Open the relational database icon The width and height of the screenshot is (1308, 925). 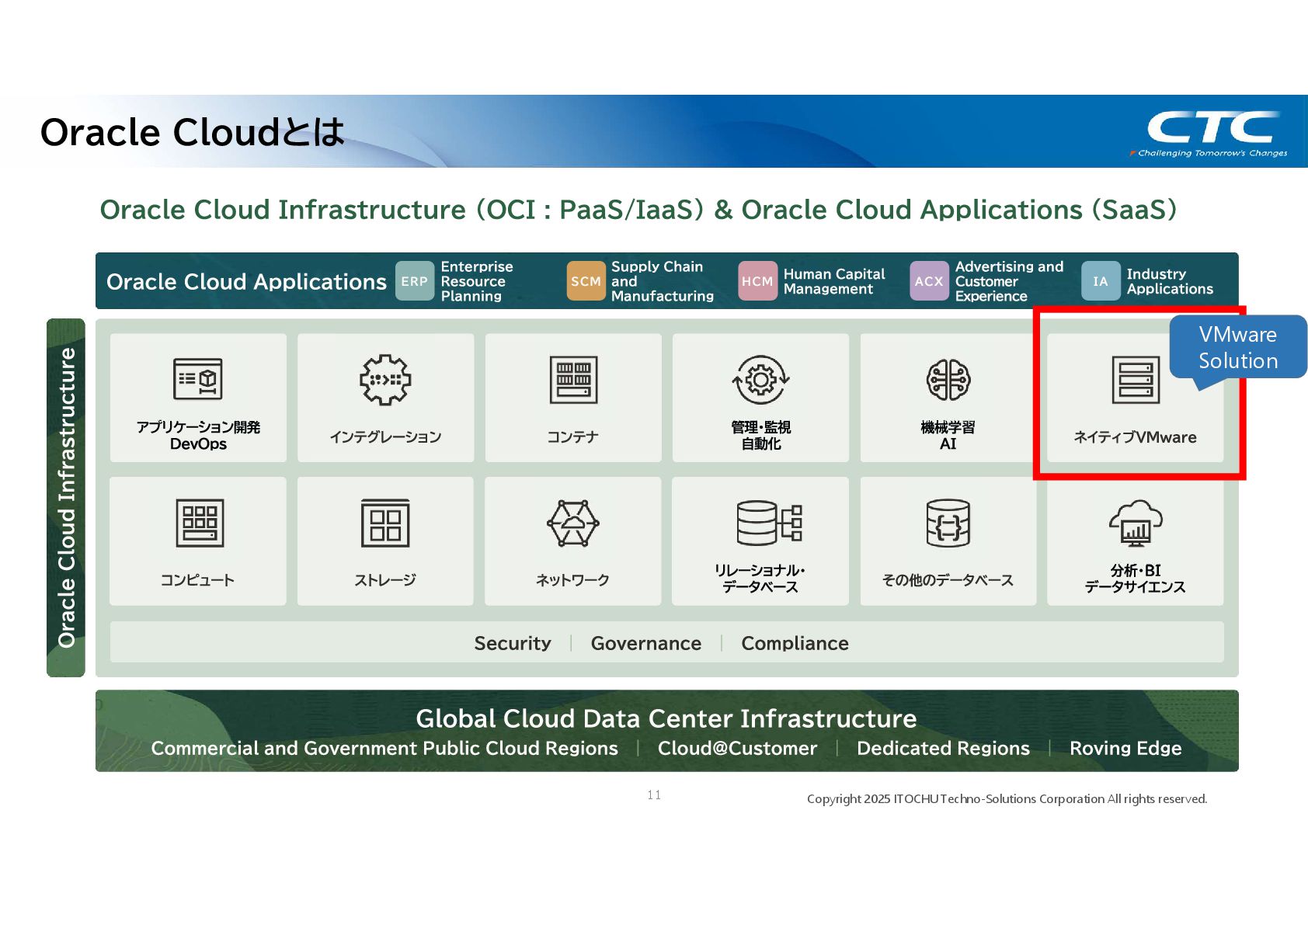(769, 523)
